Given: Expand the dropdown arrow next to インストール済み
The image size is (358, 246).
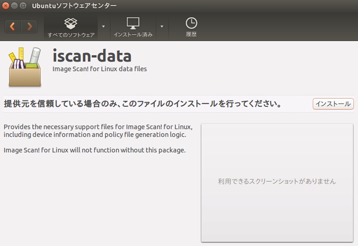Looking at the screenshot, I should (x=162, y=26).
